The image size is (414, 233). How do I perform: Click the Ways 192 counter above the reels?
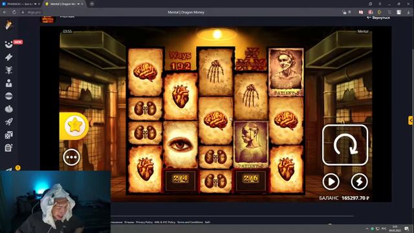[180, 61]
